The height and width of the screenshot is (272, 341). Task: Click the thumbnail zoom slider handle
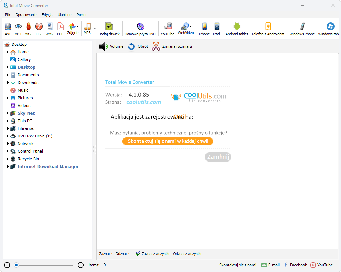coord(16,265)
